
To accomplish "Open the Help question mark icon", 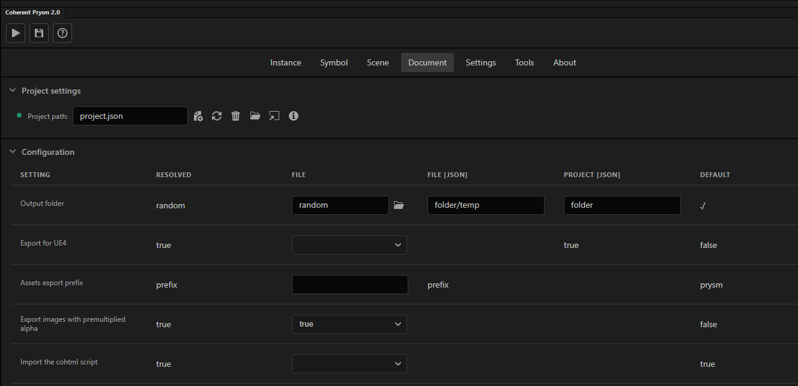I will tap(62, 33).
